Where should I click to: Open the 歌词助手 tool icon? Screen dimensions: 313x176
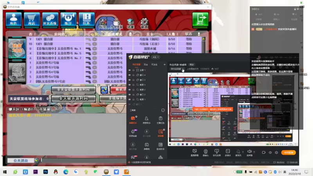[x=160, y=146]
